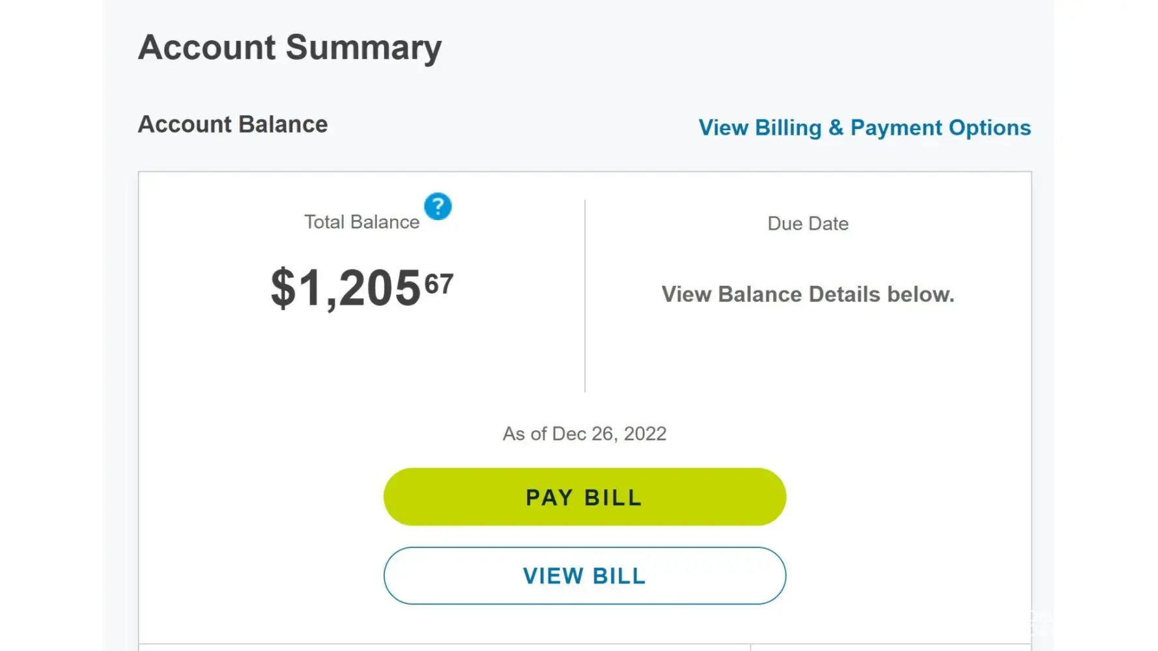
Task: Click the Total Balance label
Action: 361,222
